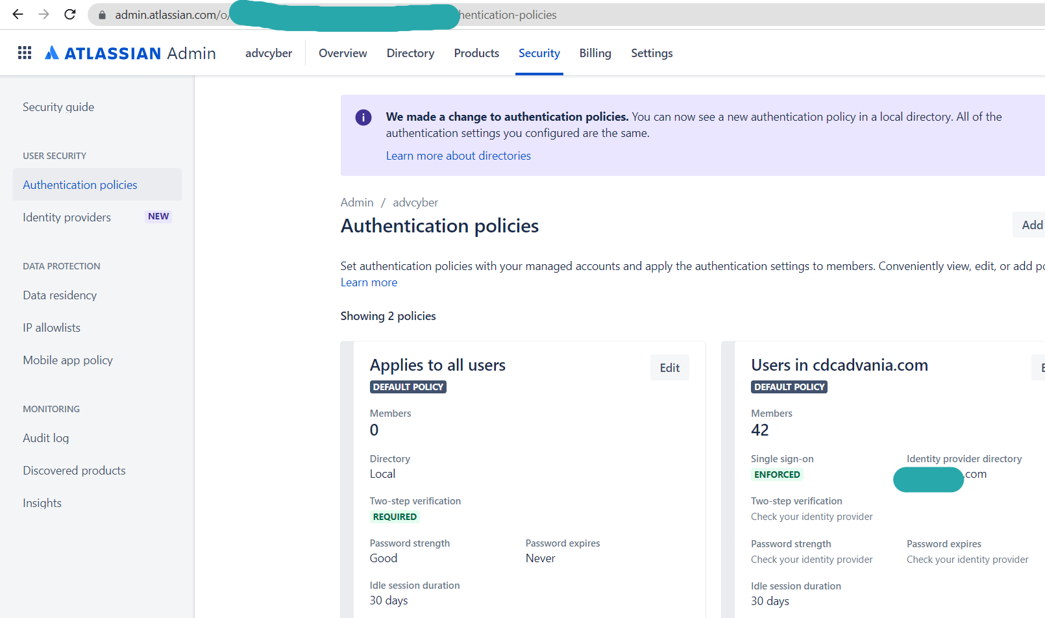Click the Admin breadcrumb link
The image size is (1045, 618).
[x=357, y=203]
